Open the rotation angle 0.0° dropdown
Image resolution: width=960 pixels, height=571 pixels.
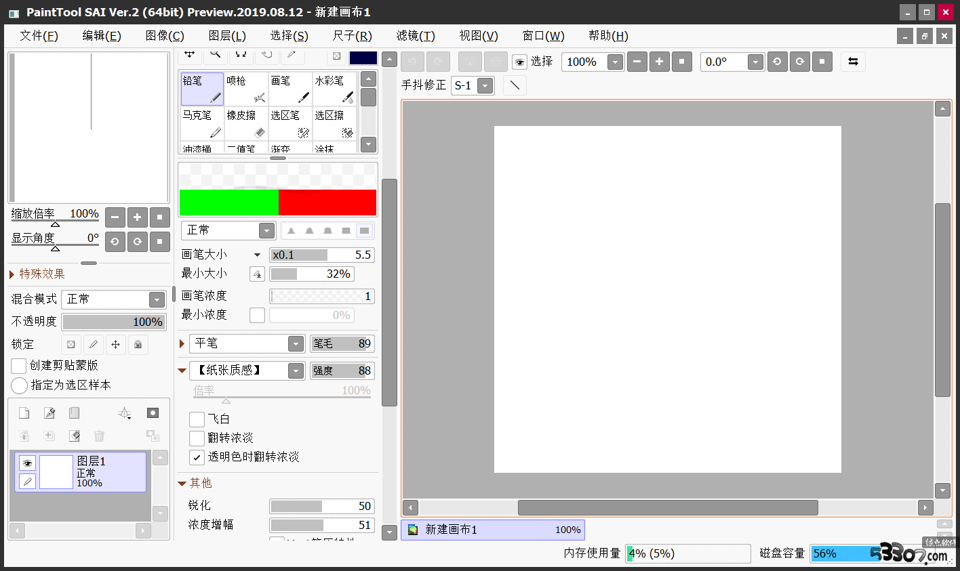[756, 62]
